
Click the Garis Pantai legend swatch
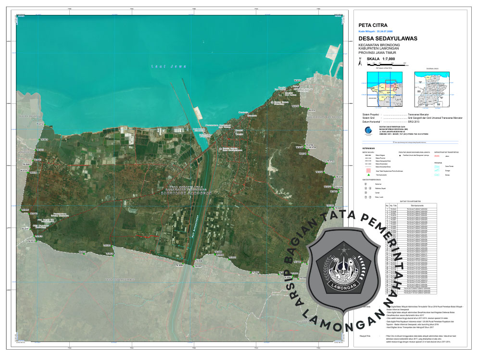(438, 166)
